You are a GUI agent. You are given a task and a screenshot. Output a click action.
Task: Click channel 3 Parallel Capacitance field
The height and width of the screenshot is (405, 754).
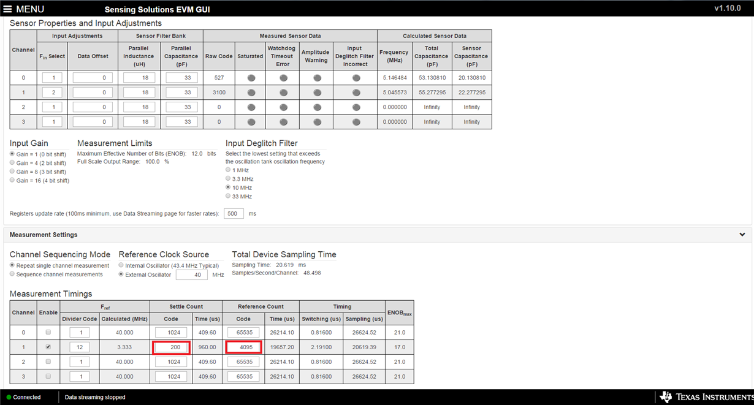click(181, 122)
